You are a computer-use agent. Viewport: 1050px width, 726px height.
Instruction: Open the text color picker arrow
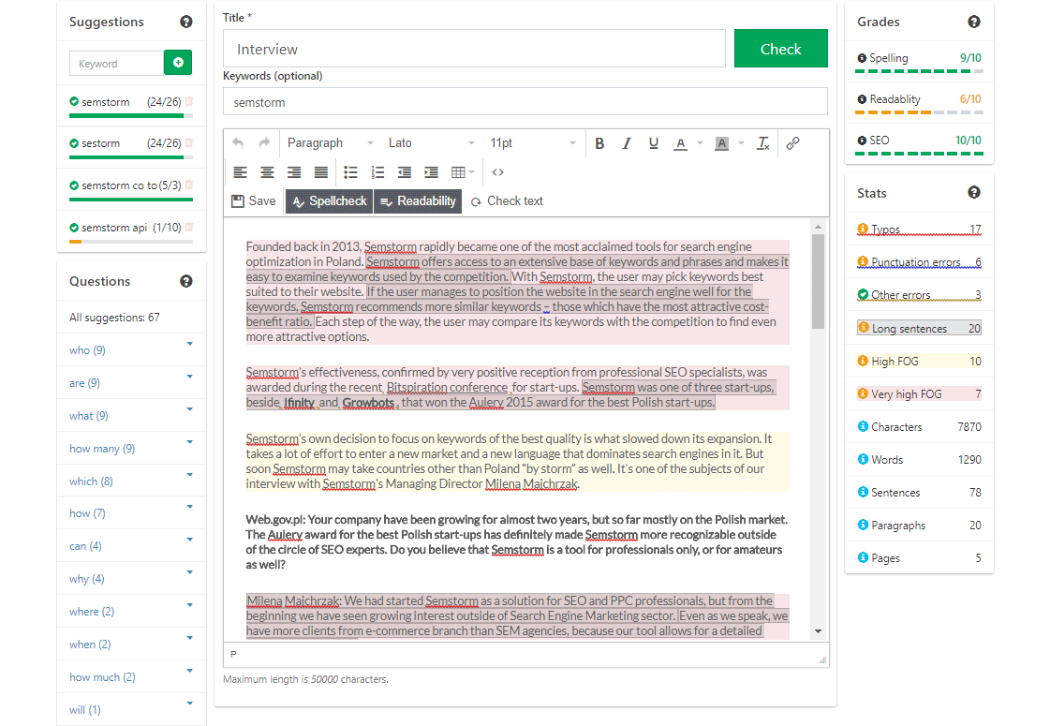click(701, 143)
